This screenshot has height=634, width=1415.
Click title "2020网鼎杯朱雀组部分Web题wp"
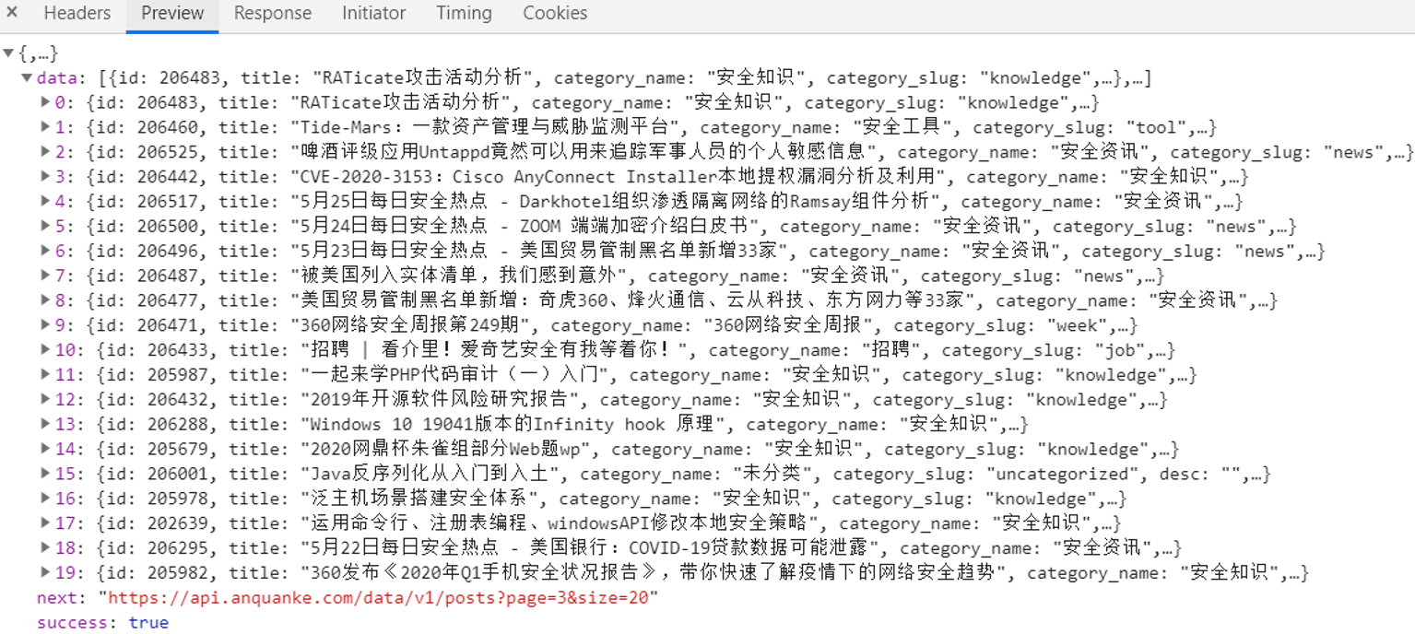coord(451,450)
